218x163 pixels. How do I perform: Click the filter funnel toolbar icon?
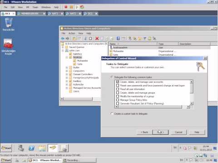[x=145, y=38]
